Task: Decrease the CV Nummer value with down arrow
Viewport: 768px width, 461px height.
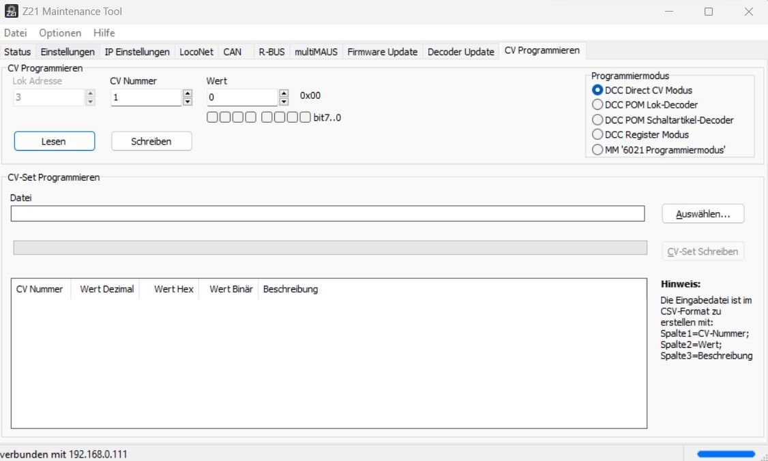Action: point(188,102)
